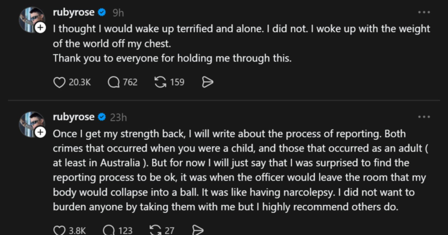
Task: Share the 9h post via send icon
Action: pyautogui.click(x=207, y=82)
